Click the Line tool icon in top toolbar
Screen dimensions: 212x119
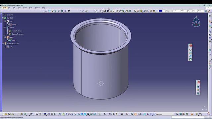83,11
